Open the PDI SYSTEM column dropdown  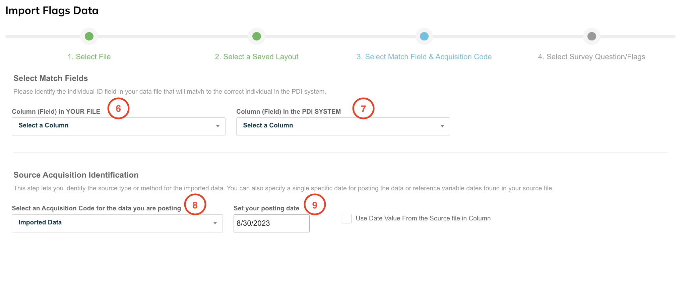[343, 126]
